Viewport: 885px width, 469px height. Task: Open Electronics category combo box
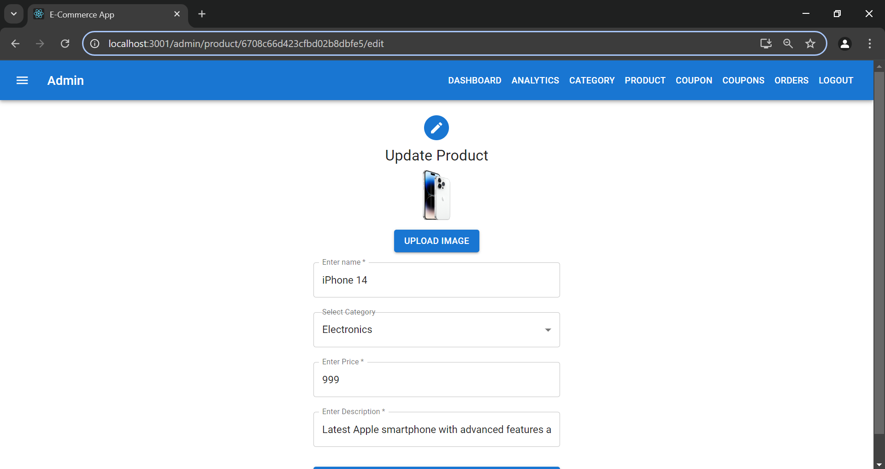tap(437, 330)
